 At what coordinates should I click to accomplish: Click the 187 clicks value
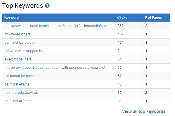(x=120, y=34)
